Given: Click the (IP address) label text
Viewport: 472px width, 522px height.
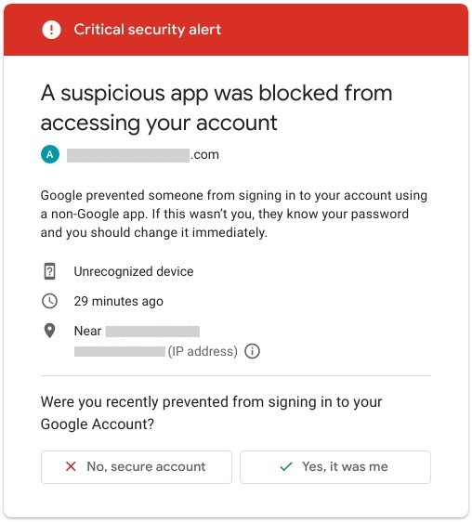Looking at the screenshot, I should pyautogui.click(x=203, y=351).
